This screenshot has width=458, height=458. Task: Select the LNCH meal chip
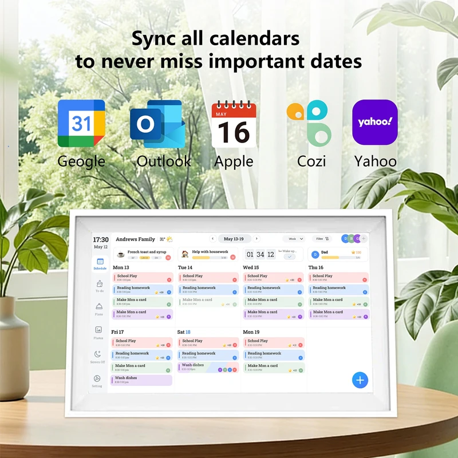pyautogui.click(x=145, y=258)
